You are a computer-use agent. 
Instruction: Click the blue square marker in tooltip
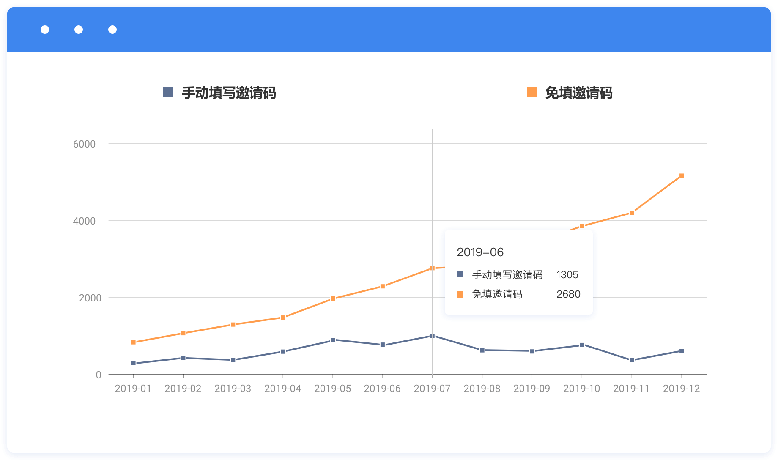(460, 274)
